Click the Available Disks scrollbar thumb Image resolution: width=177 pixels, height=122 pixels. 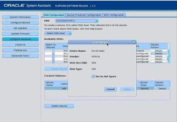(x=169, y=55)
